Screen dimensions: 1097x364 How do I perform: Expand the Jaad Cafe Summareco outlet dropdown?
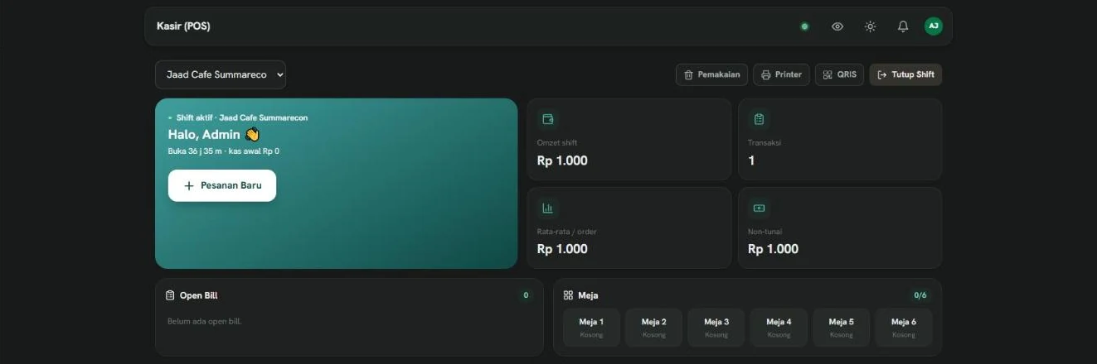(221, 74)
